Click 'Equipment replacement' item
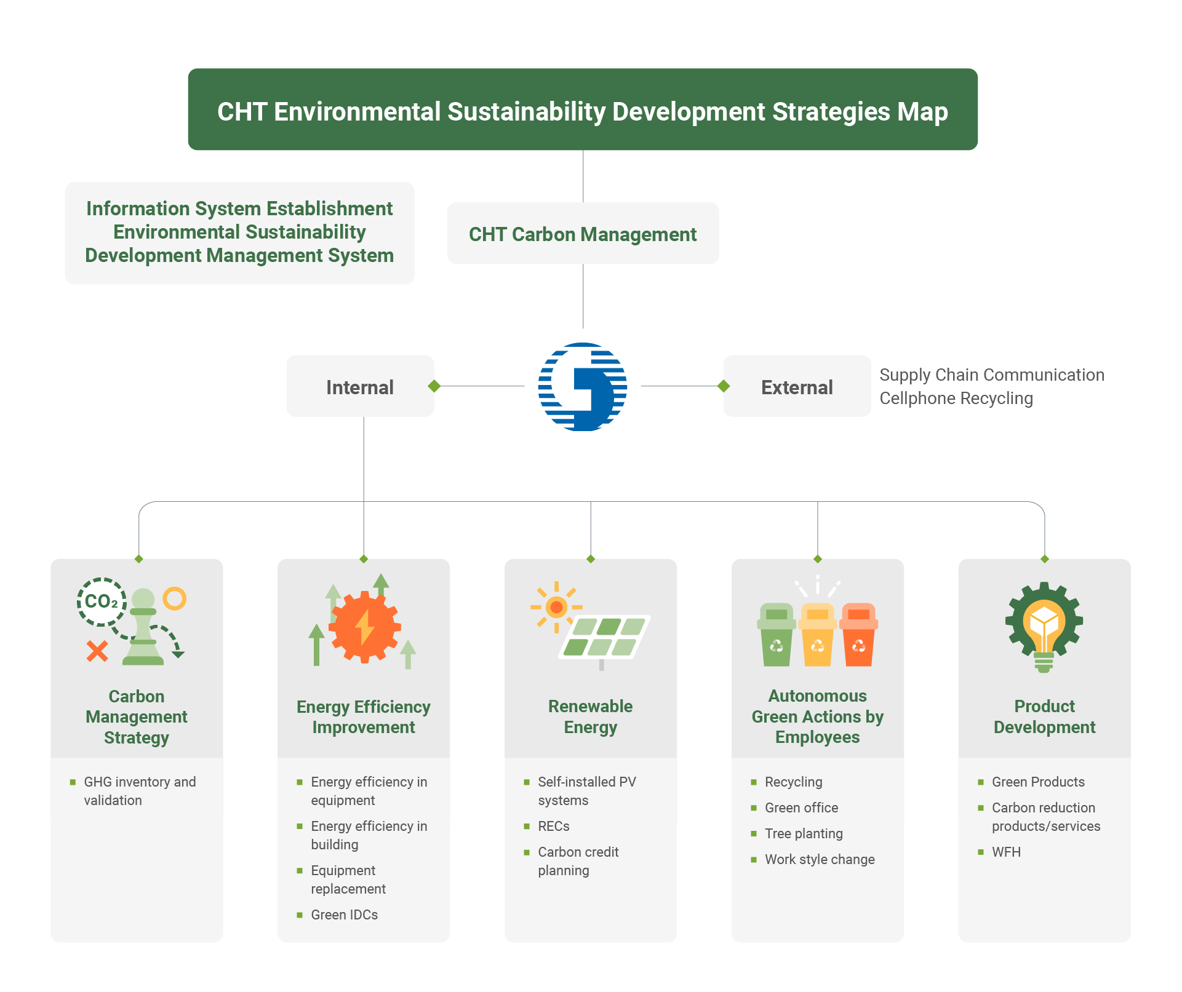The width and height of the screenshot is (1182, 992). (x=348, y=879)
